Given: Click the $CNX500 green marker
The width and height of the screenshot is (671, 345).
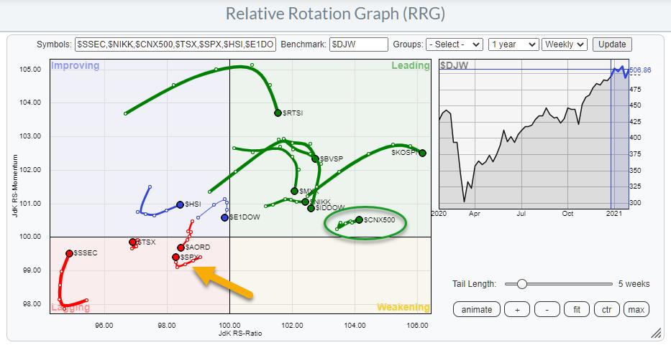Looking at the screenshot, I should pos(359,219).
